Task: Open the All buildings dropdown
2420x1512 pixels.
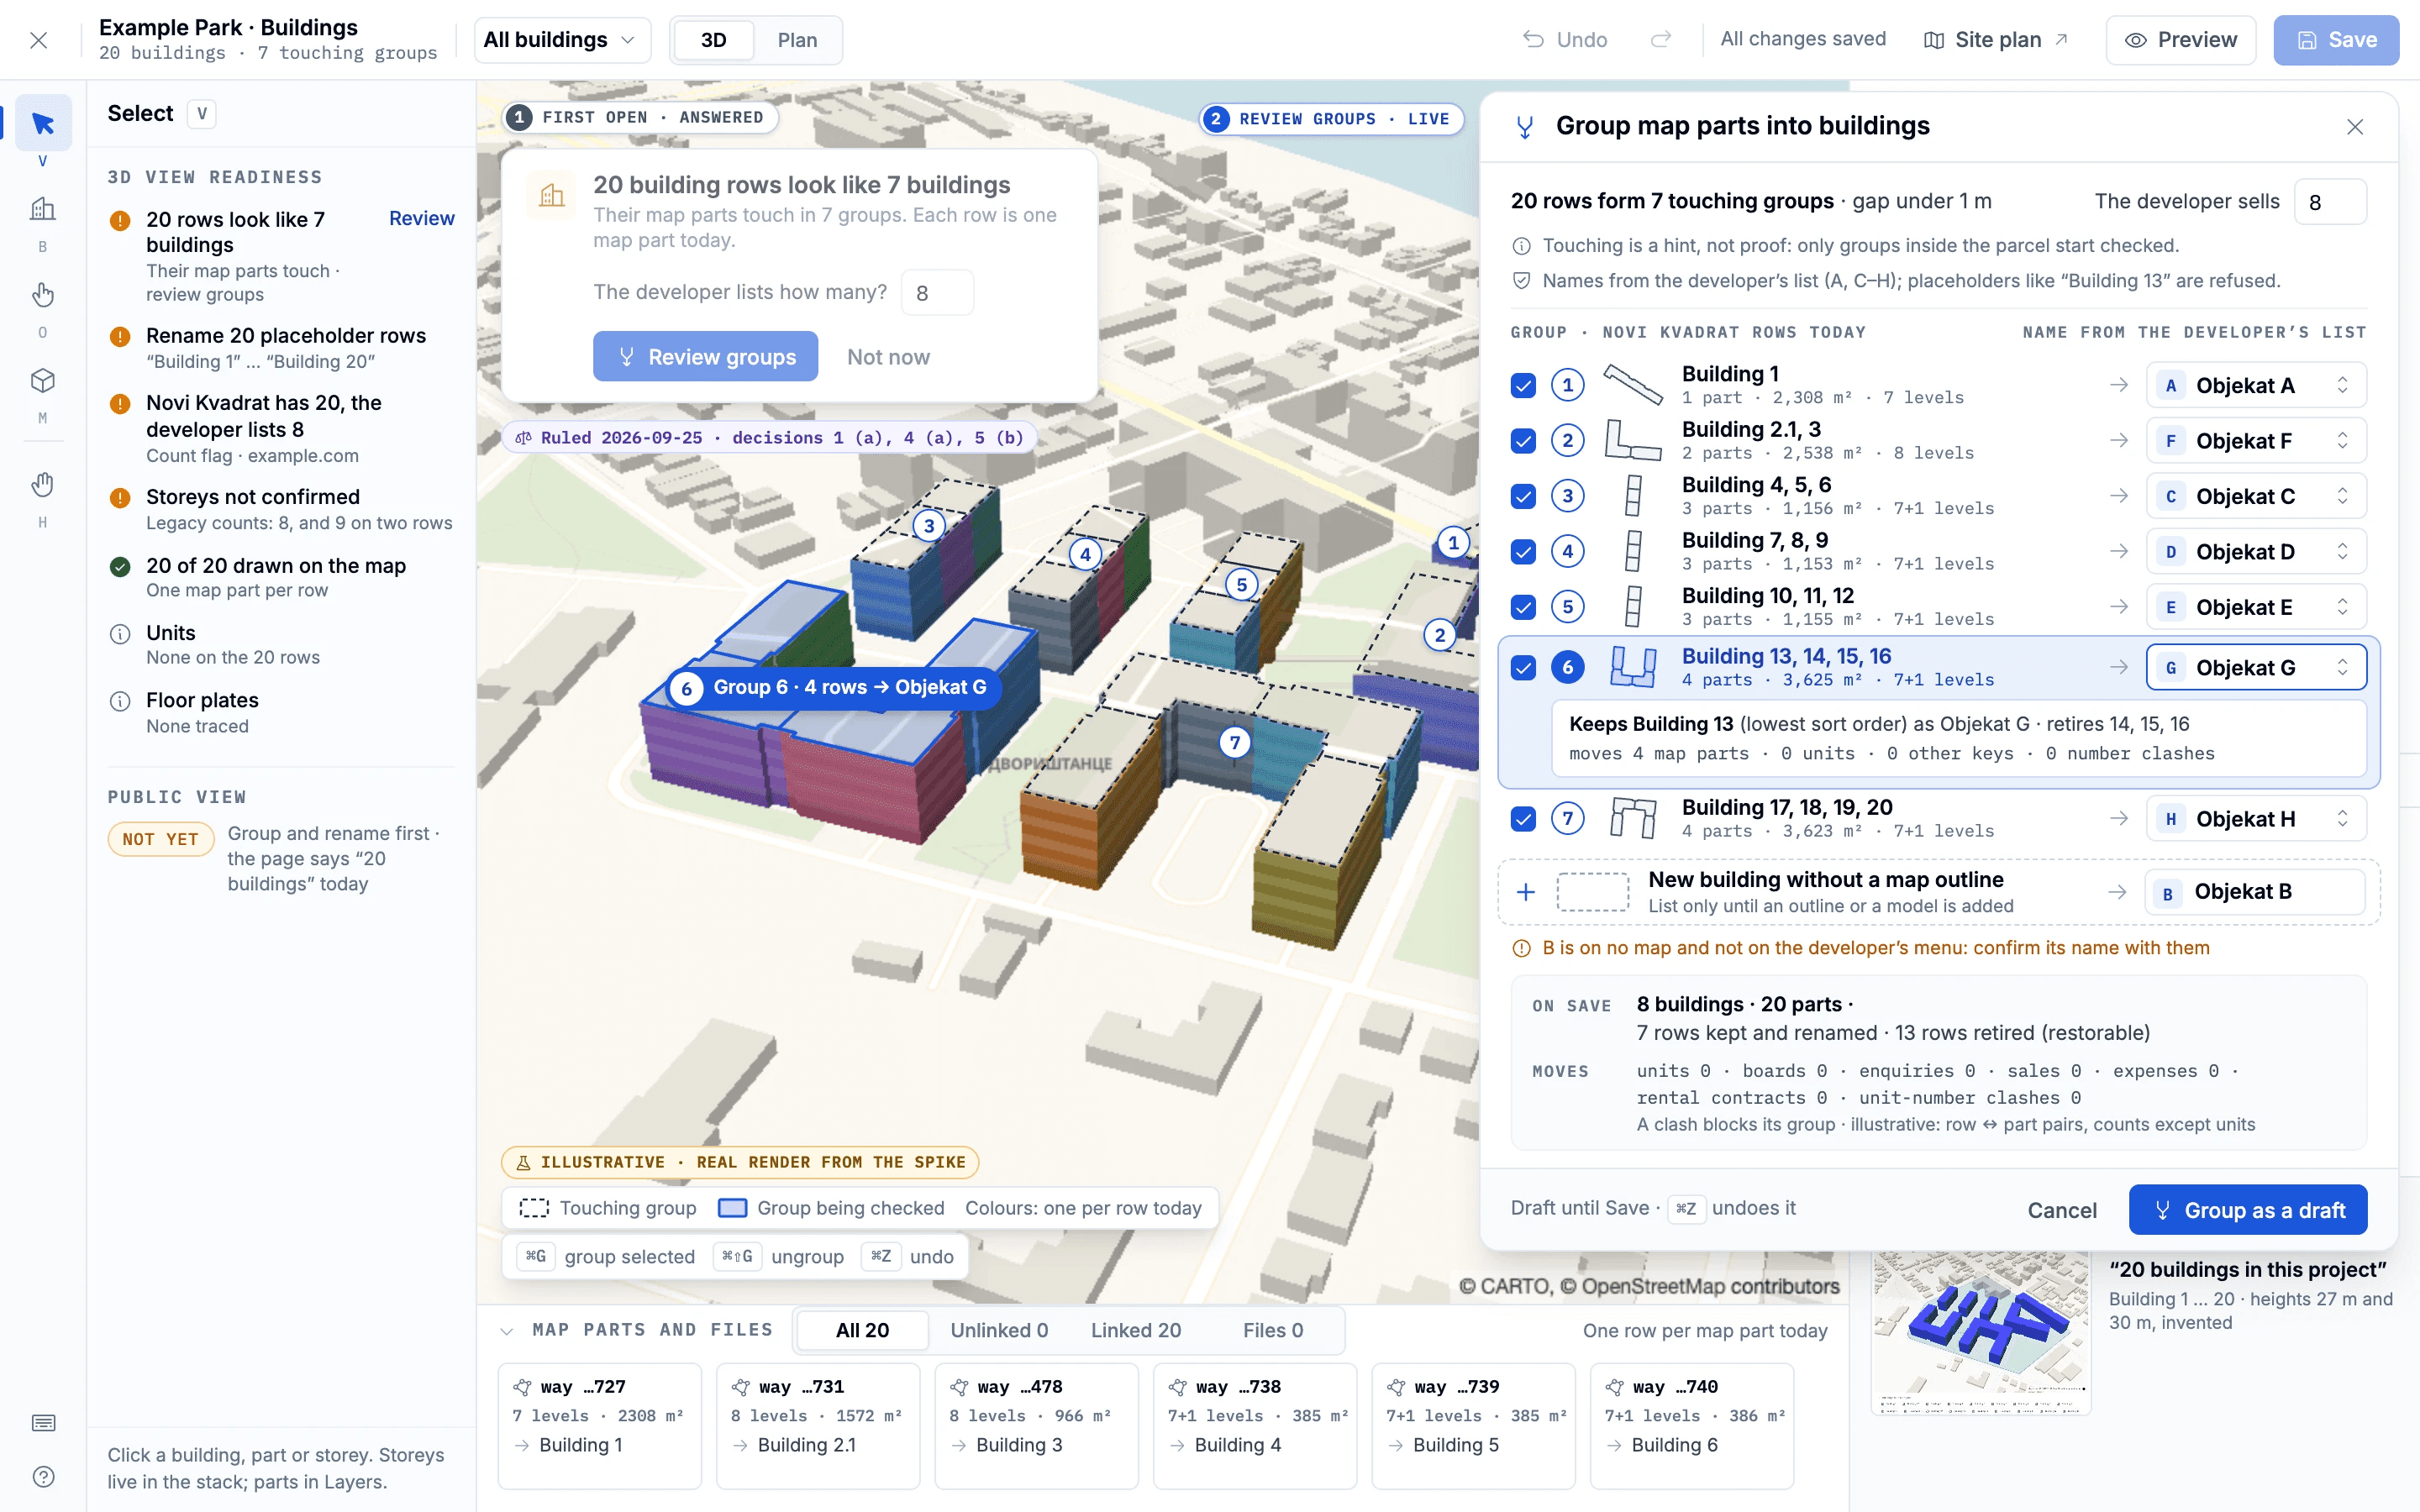Action: click(x=562, y=40)
